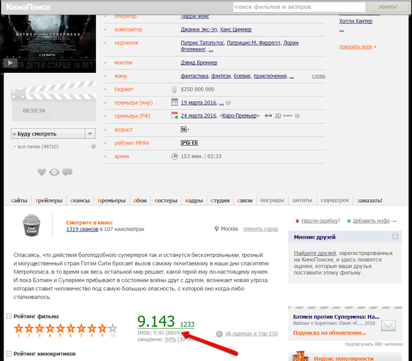Image resolution: width=412 pixels, height=361 pixels.
Task: Rate the film 5 stars
Action: 60,328
